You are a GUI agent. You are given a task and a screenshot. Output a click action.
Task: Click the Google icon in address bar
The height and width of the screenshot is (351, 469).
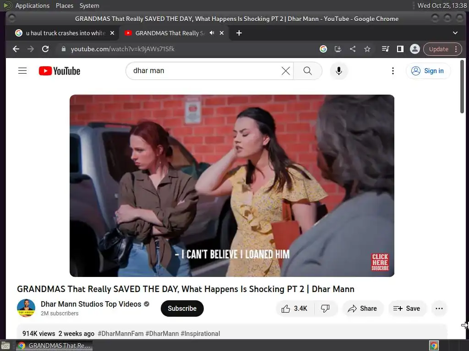323,49
